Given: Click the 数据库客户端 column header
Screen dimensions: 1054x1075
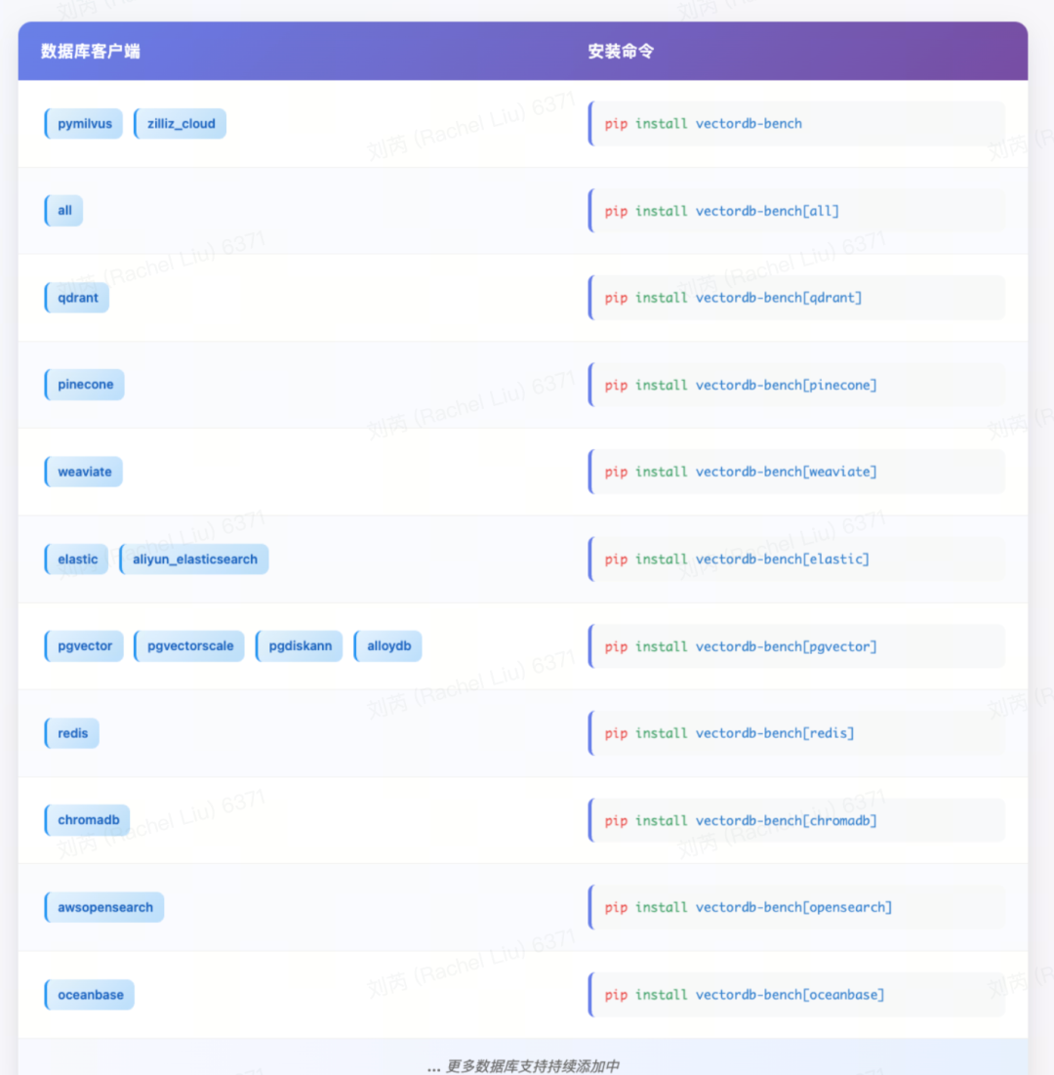Looking at the screenshot, I should [91, 52].
